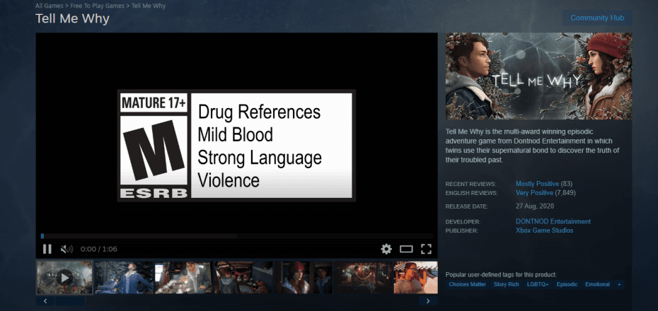
Task: Select the dim indoor scene thumbnail
Action: click(363, 278)
